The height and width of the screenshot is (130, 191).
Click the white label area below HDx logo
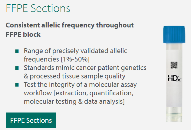click(174, 94)
